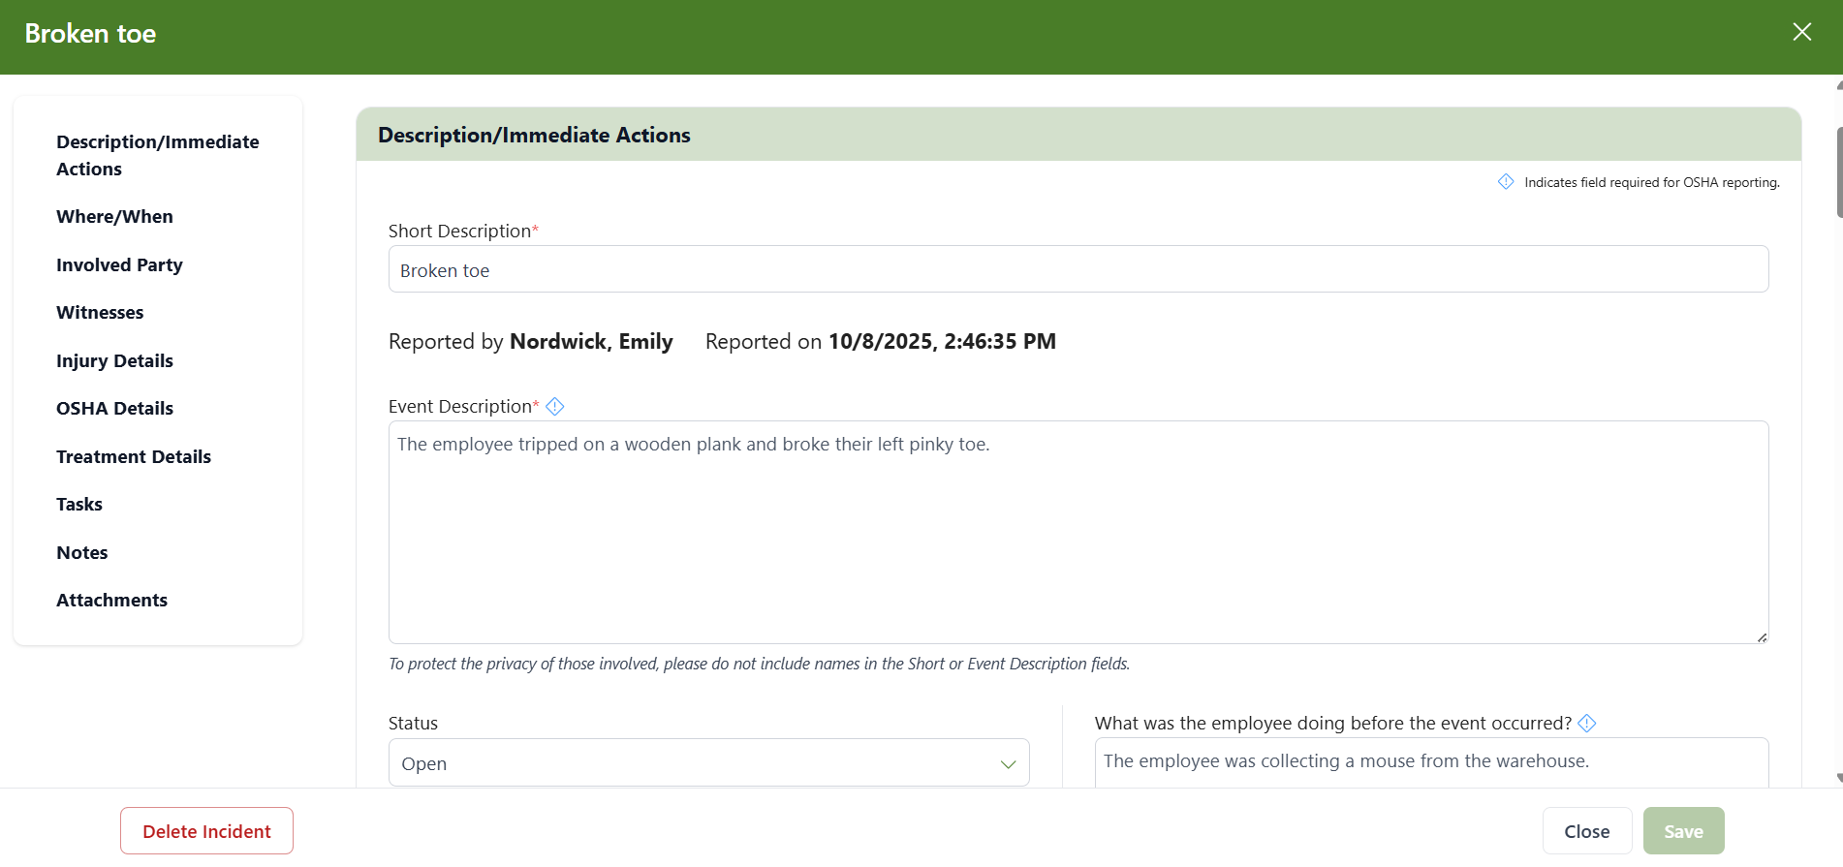Go to Where/When section

coord(114,217)
